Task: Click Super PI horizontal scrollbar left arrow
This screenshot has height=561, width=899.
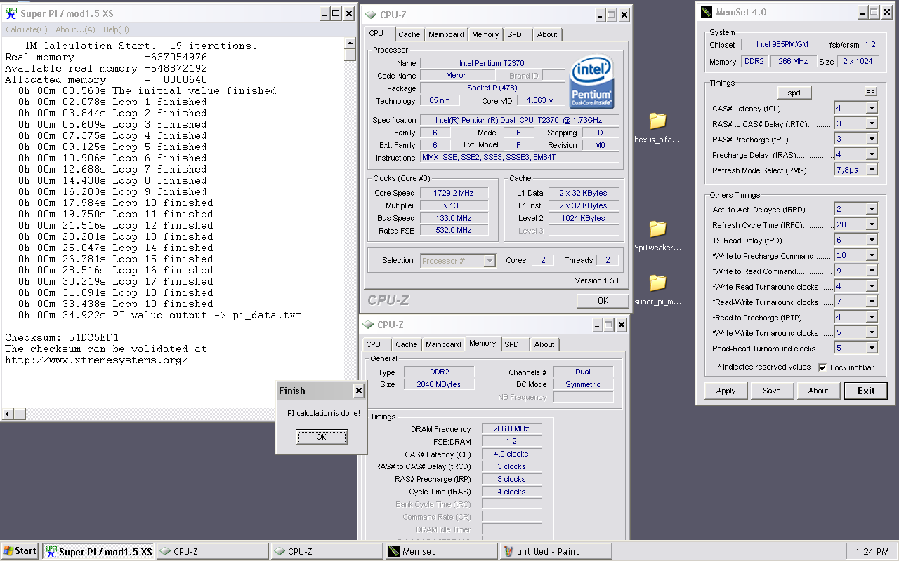Action: tap(8, 414)
